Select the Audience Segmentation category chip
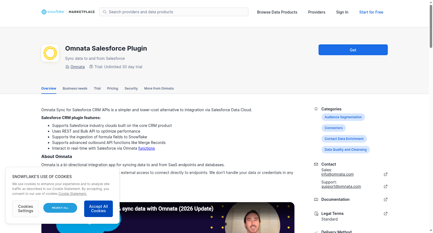The image size is (433, 233). 343,117
